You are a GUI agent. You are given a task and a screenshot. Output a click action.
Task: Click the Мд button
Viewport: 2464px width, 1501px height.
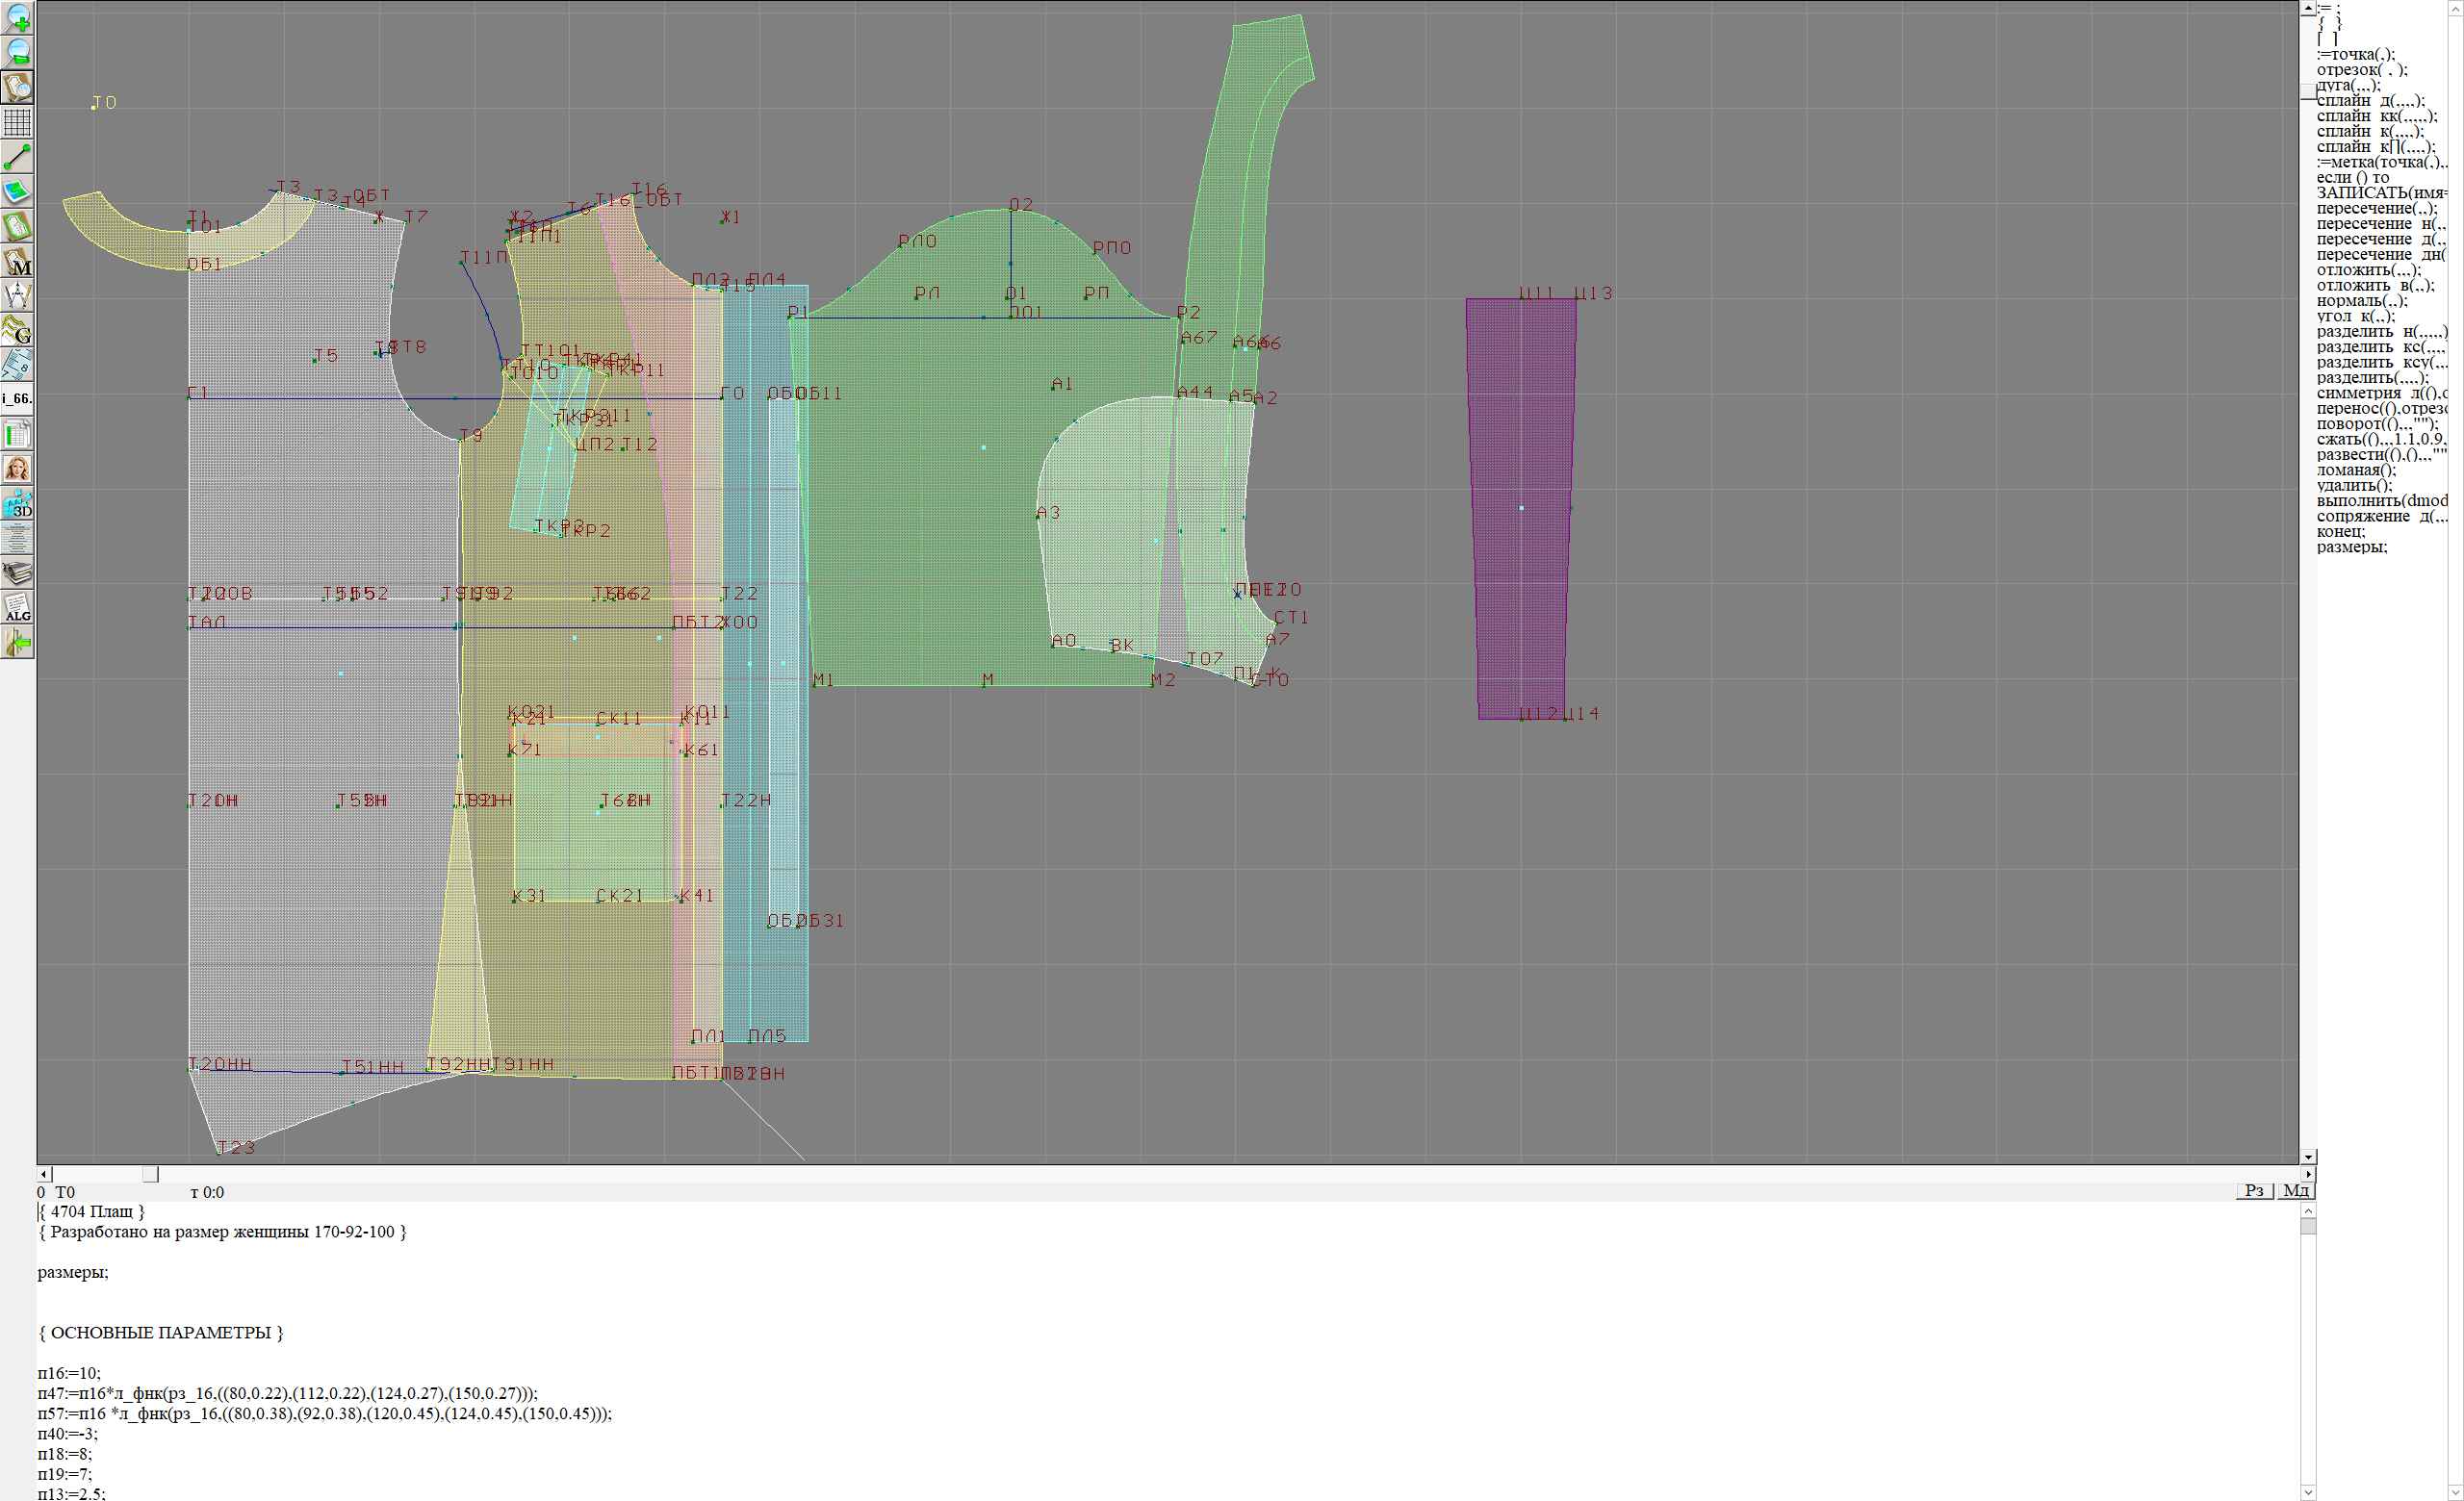[2296, 1190]
